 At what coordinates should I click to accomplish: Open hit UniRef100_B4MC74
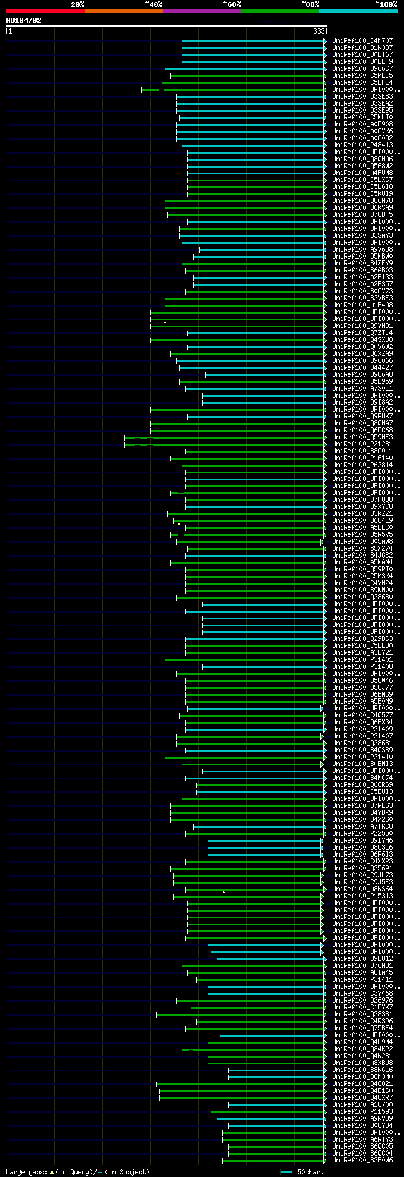[362, 778]
